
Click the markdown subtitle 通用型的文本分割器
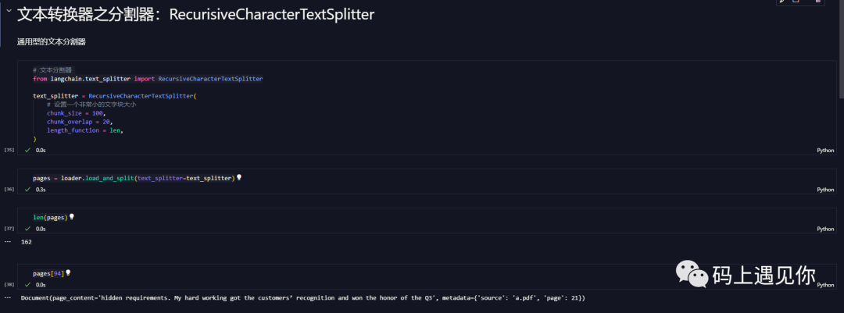51,41
